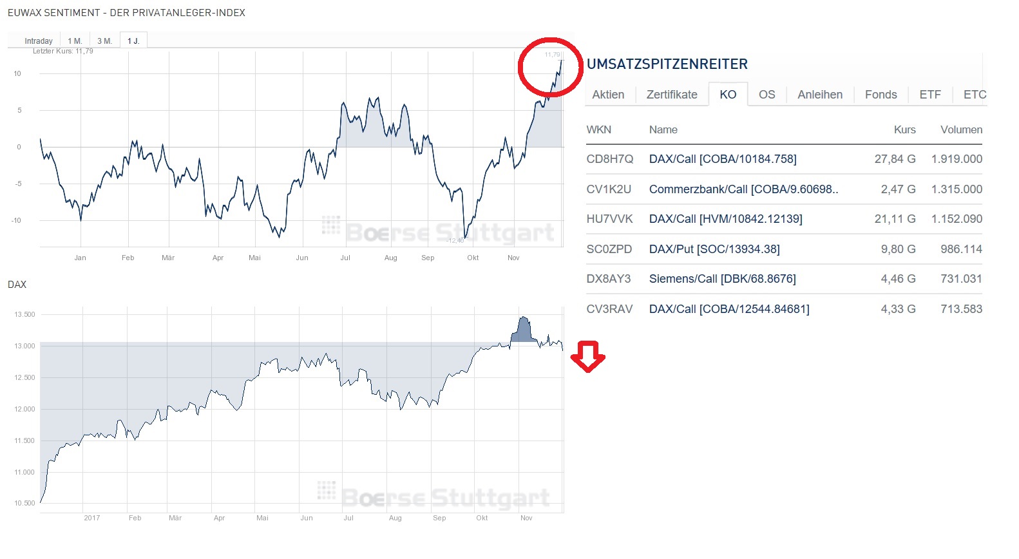Screen dimensions: 1019x559
Task: Open the DAX/Call COBA/10184.758 link
Action: [x=723, y=159]
